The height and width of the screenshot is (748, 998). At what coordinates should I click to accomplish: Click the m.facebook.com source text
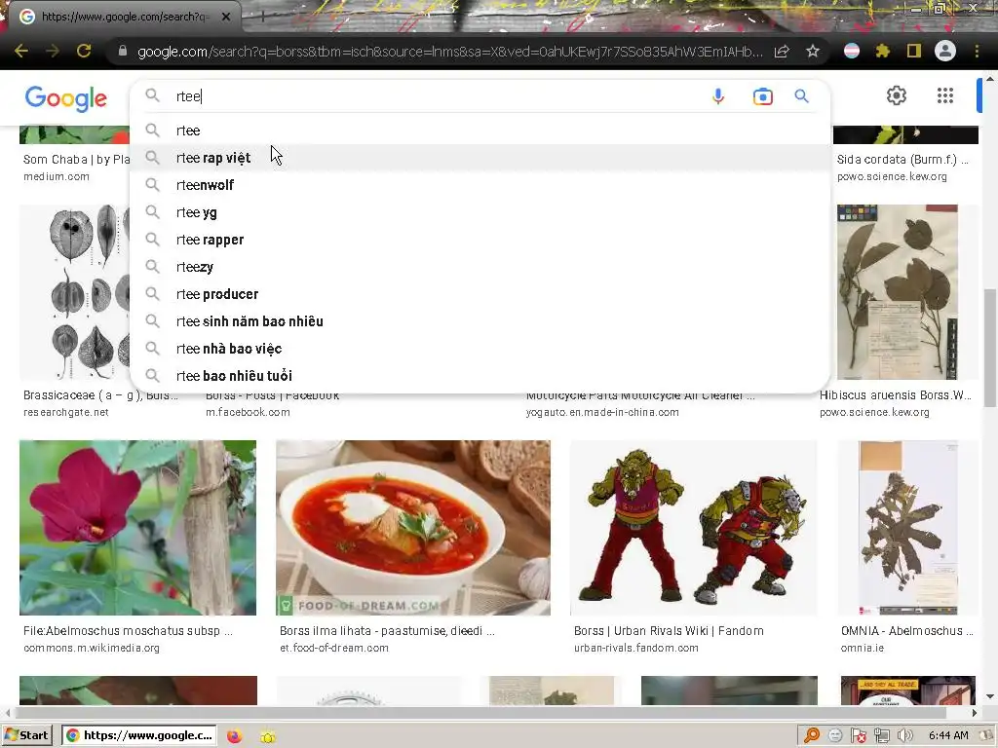248,412
